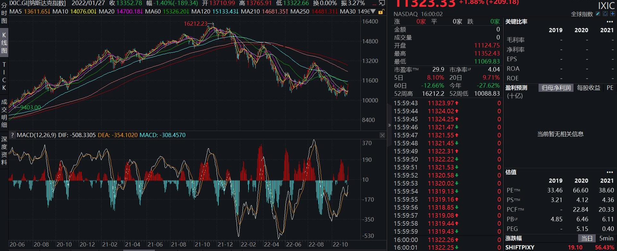Click the 15:59:52 tick price 11320.58

[440, 175]
